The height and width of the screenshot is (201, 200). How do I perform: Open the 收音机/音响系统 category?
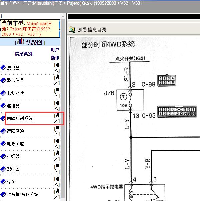(x=22, y=194)
